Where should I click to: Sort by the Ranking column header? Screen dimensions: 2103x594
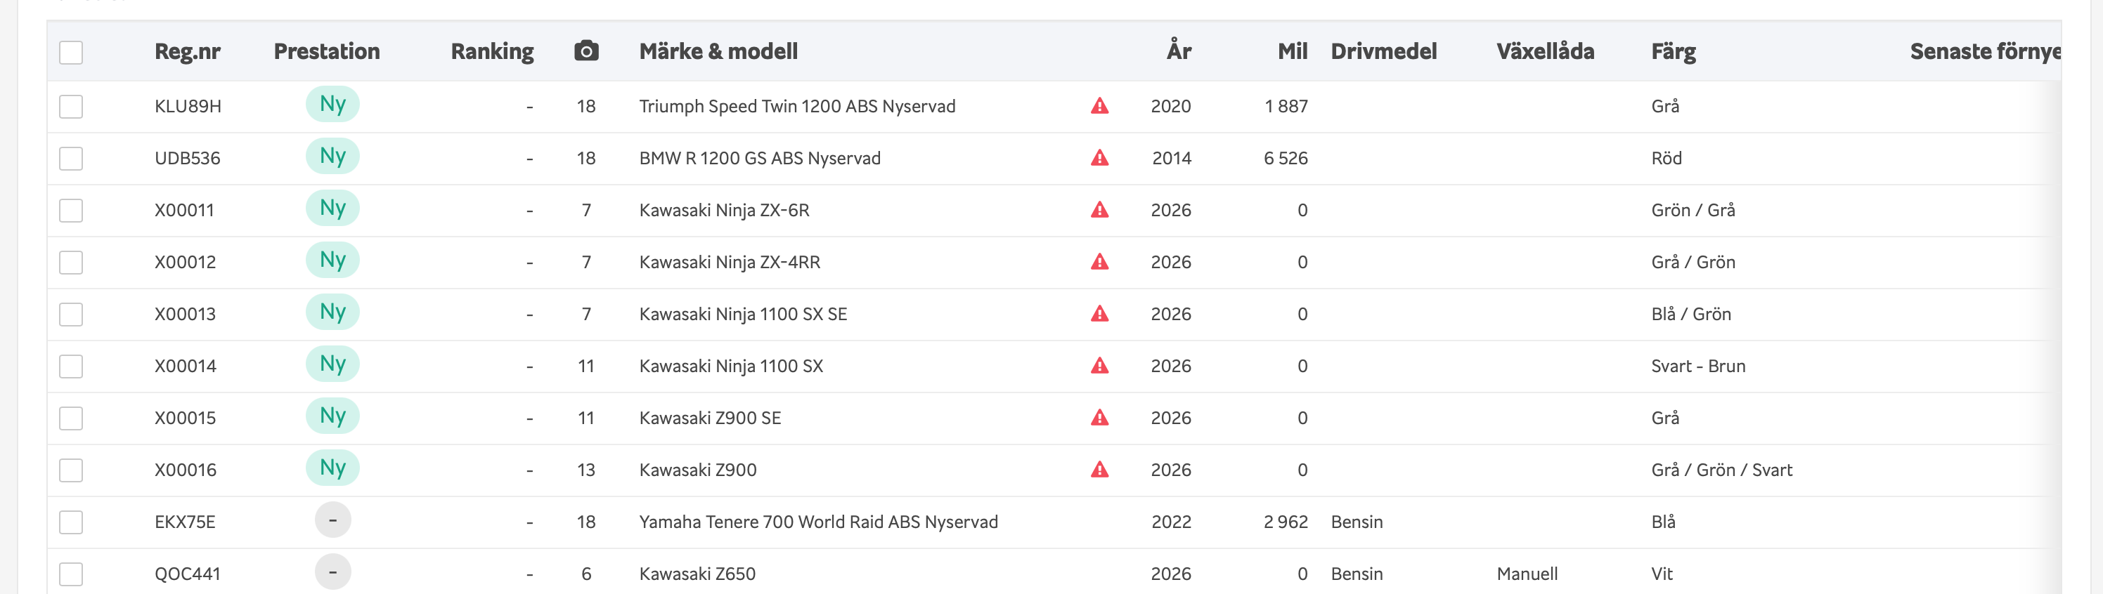491,51
